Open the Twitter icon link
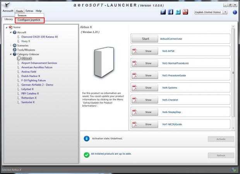 tap(178, 12)
